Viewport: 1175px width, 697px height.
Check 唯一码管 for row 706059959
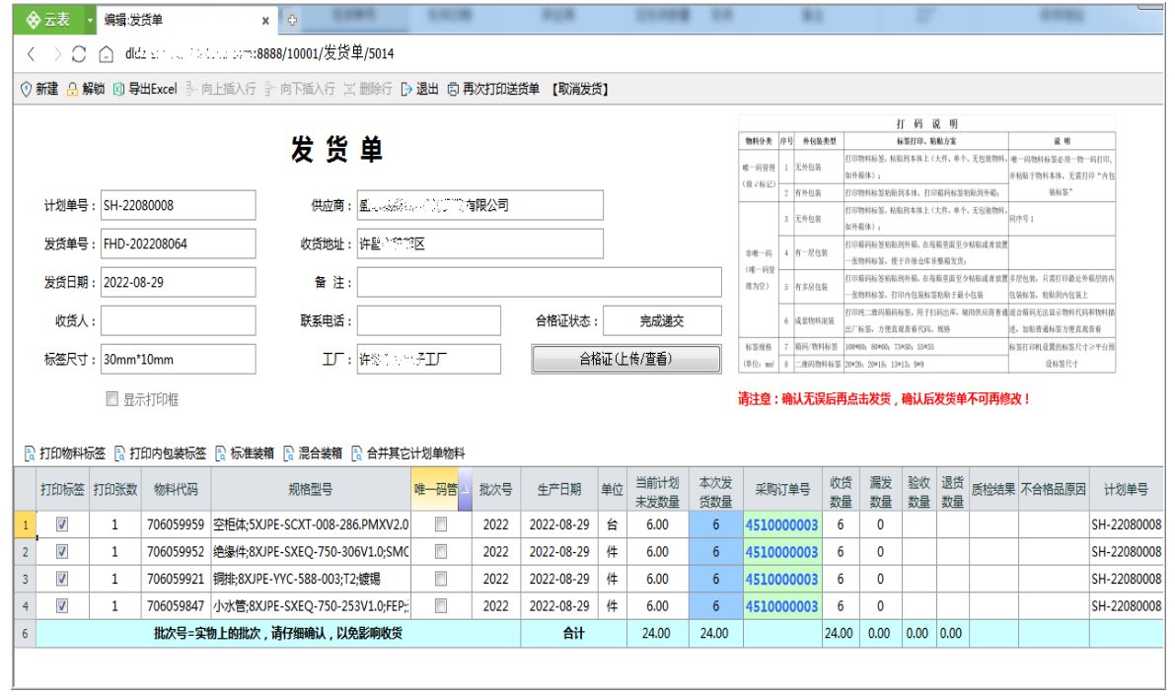(x=441, y=524)
